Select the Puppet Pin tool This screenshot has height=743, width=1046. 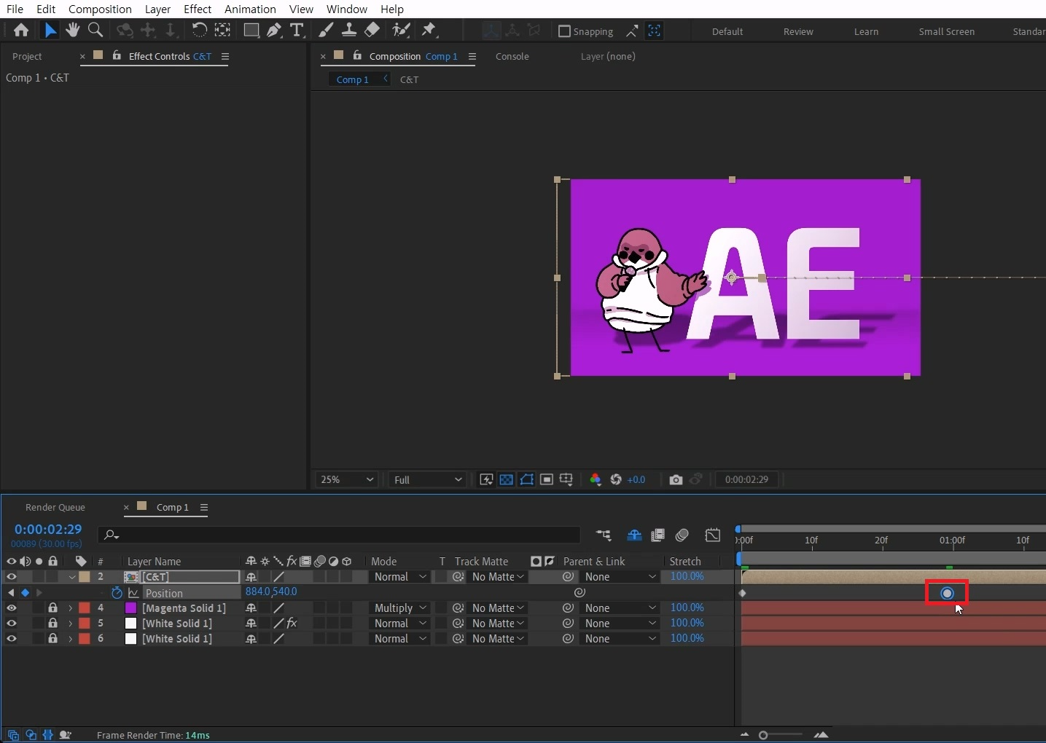pyautogui.click(x=429, y=30)
